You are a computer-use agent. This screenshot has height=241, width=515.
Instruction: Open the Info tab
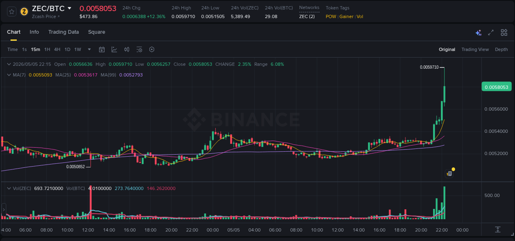(x=34, y=32)
